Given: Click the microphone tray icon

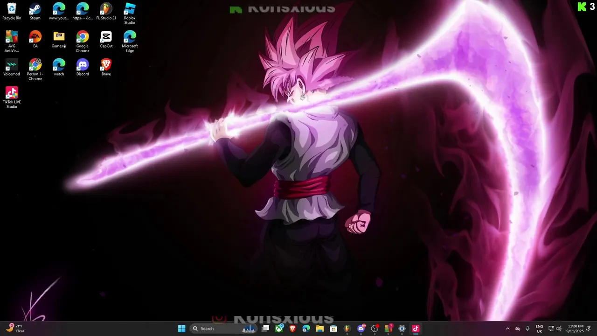Looking at the screenshot, I should 528,329.
